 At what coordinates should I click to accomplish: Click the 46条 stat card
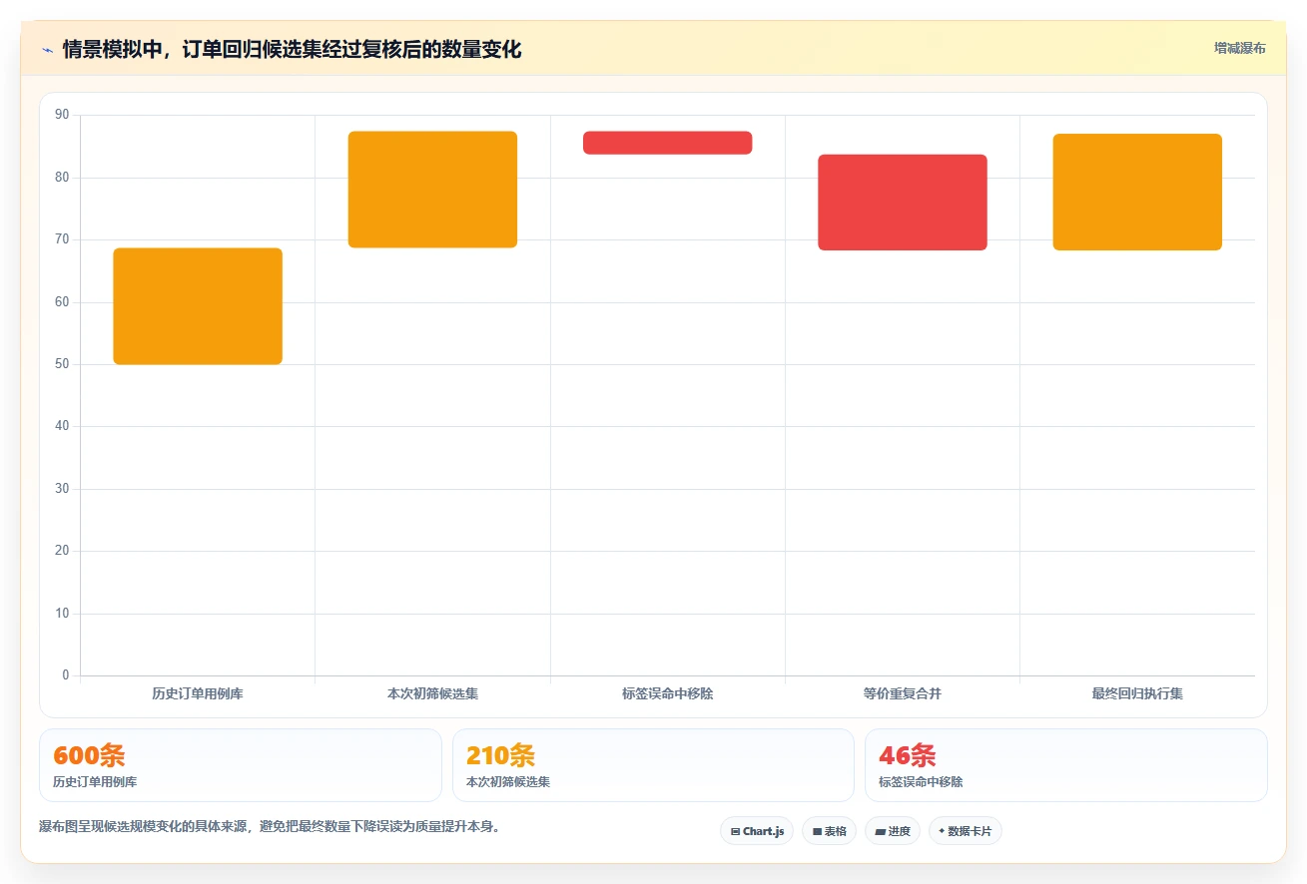tap(1066, 765)
